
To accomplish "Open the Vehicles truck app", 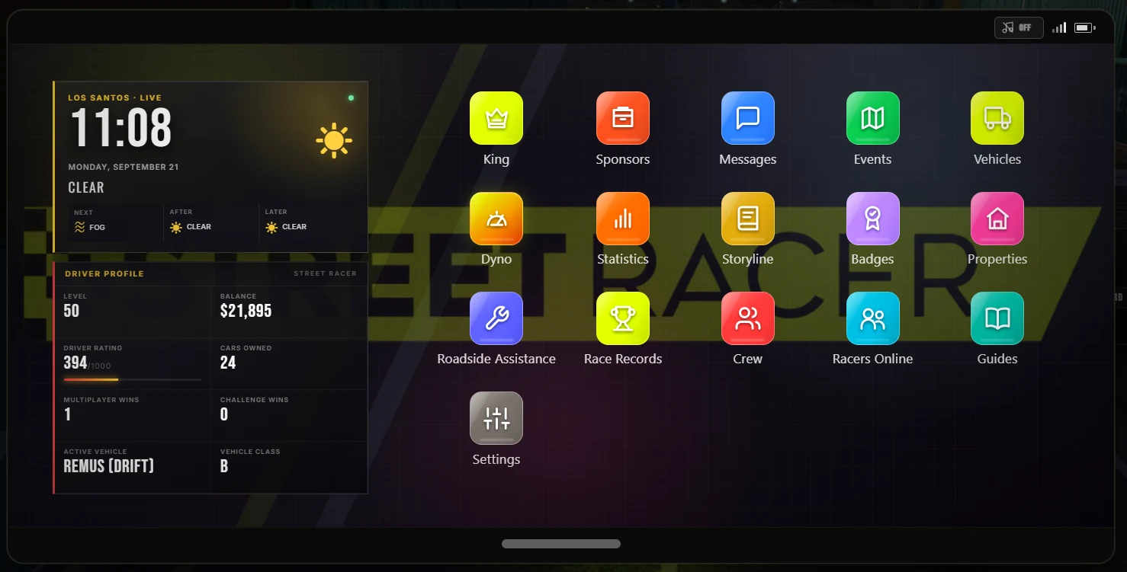I will point(997,118).
